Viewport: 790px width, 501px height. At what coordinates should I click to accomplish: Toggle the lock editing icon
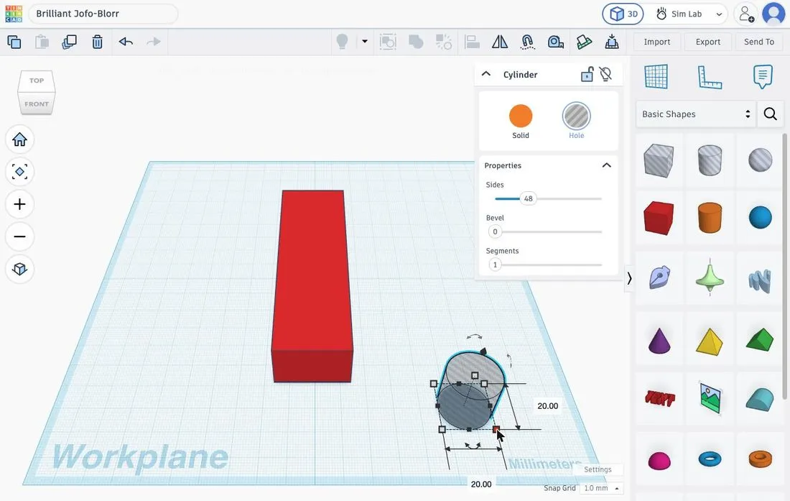[x=587, y=75]
